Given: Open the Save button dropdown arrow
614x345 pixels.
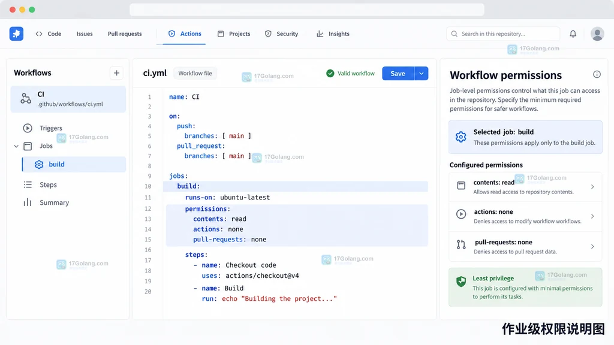Looking at the screenshot, I should tap(422, 73).
